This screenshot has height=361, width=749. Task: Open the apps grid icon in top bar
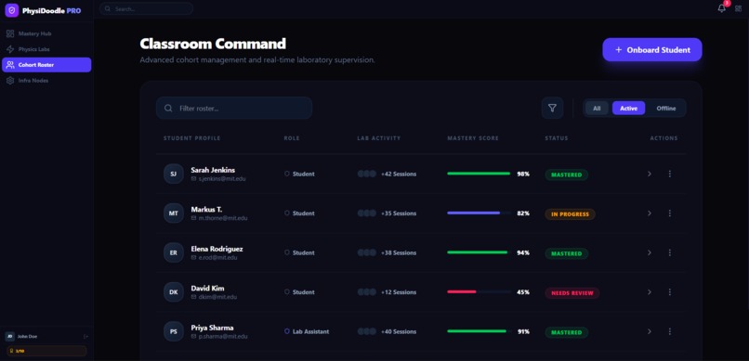tap(738, 8)
